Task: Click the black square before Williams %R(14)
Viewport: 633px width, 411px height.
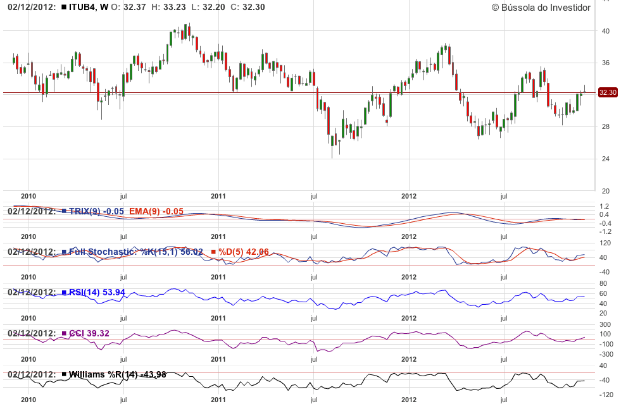Action: (64, 374)
